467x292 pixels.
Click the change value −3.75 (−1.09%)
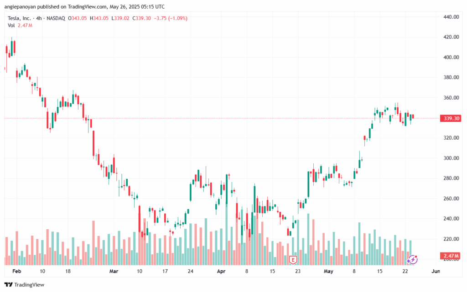(x=171, y=18)
